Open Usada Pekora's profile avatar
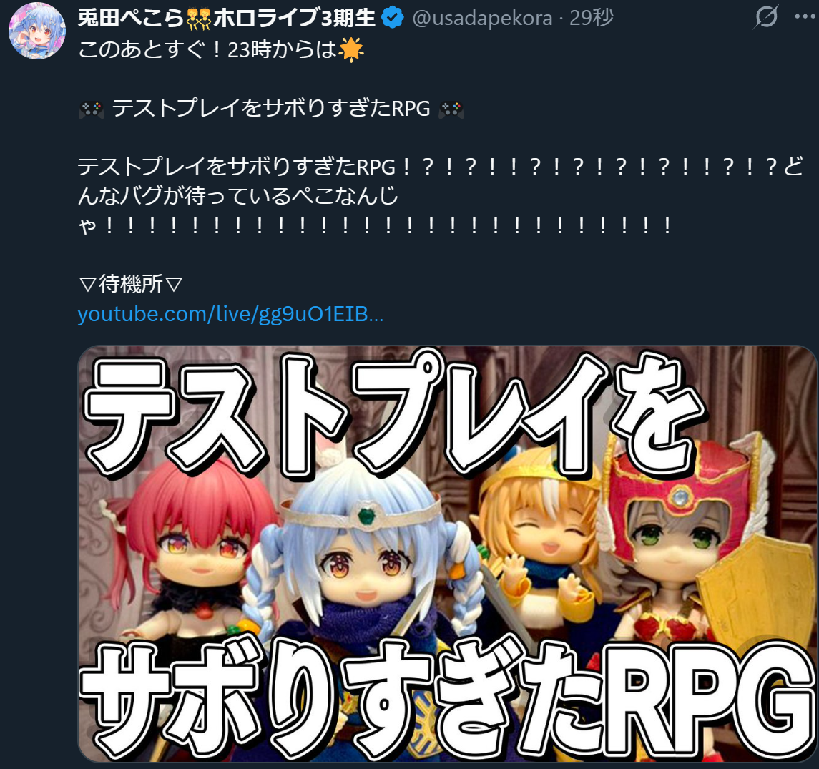This screenshot has height=769, width=819. pyautogui.click(x=37, y=31)
